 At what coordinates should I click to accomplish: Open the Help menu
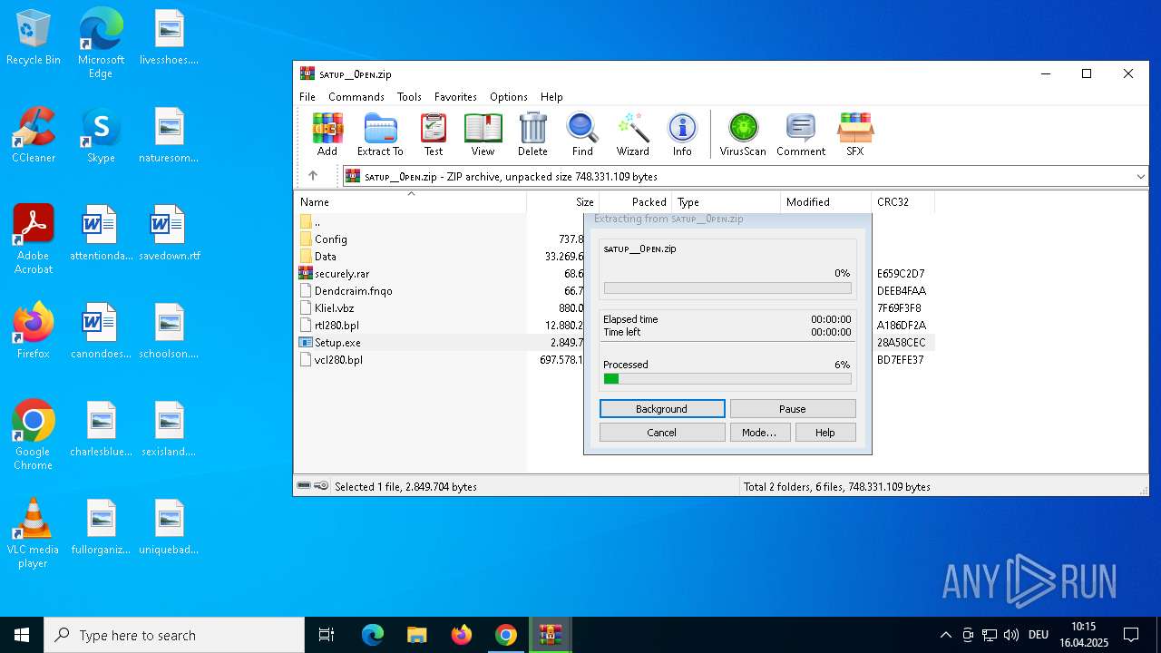551,97
